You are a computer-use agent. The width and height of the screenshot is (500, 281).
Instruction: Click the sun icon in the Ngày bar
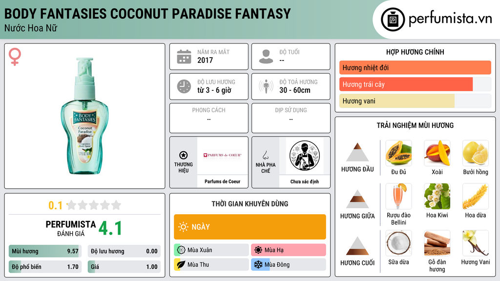[x=183, y=227]
